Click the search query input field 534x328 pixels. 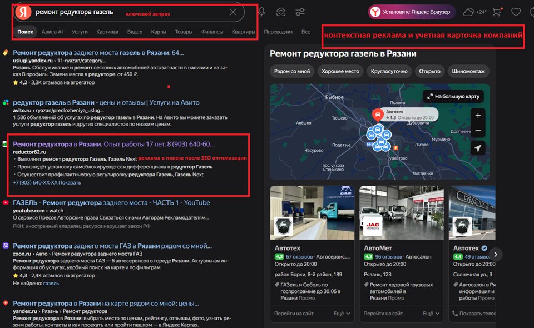click(x=130, y=12)
